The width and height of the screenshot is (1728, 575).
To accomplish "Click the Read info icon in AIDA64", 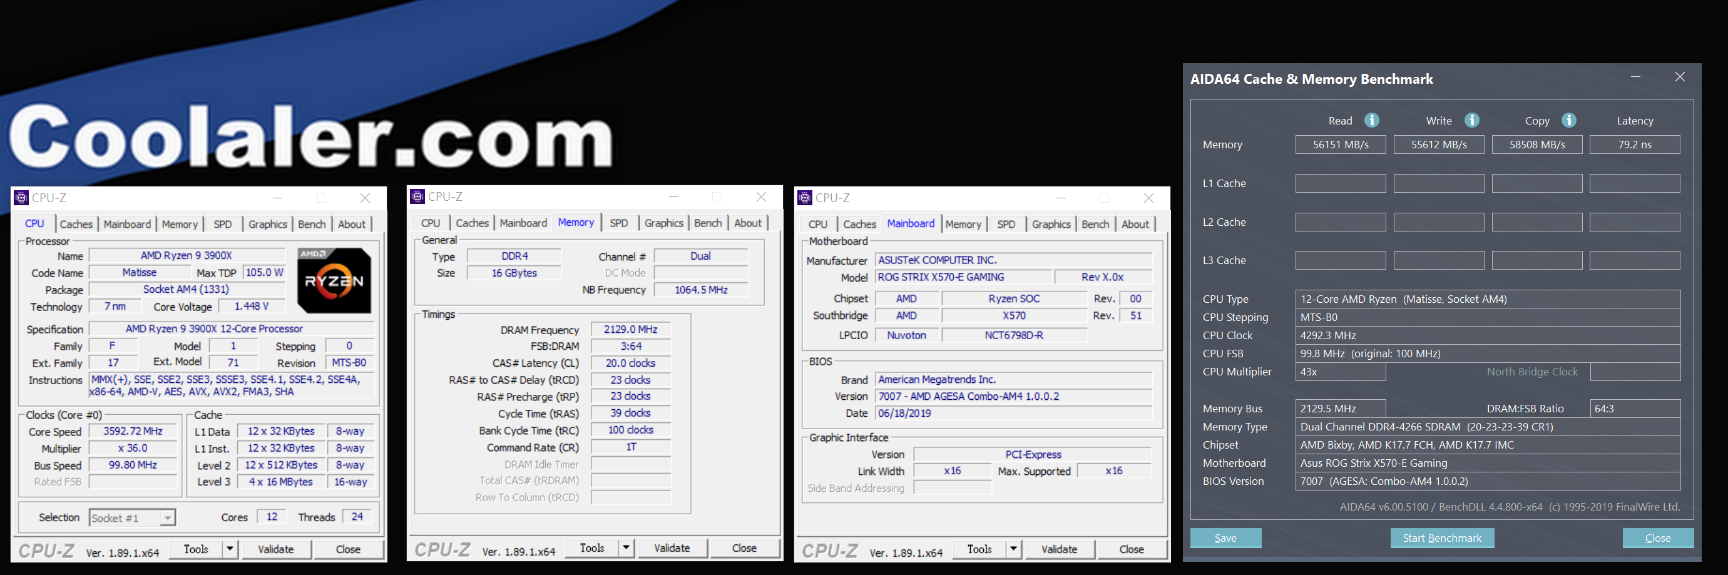I will click(1372, 120).
